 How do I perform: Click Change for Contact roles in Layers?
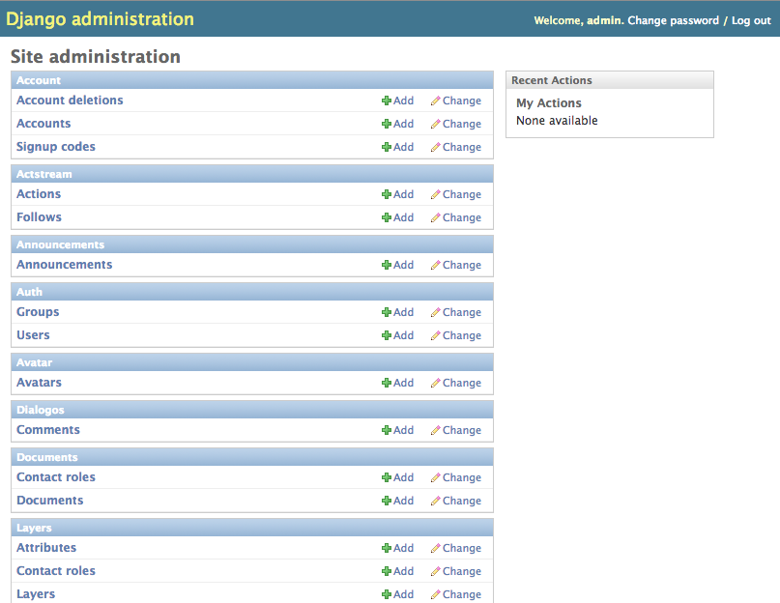456,571
